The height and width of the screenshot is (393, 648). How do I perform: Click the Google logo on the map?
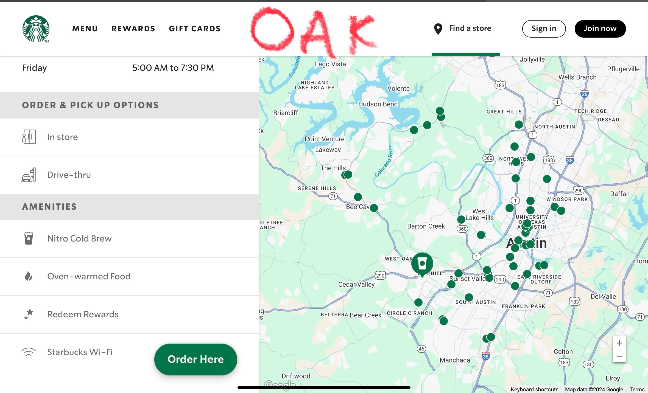(280, 386)
